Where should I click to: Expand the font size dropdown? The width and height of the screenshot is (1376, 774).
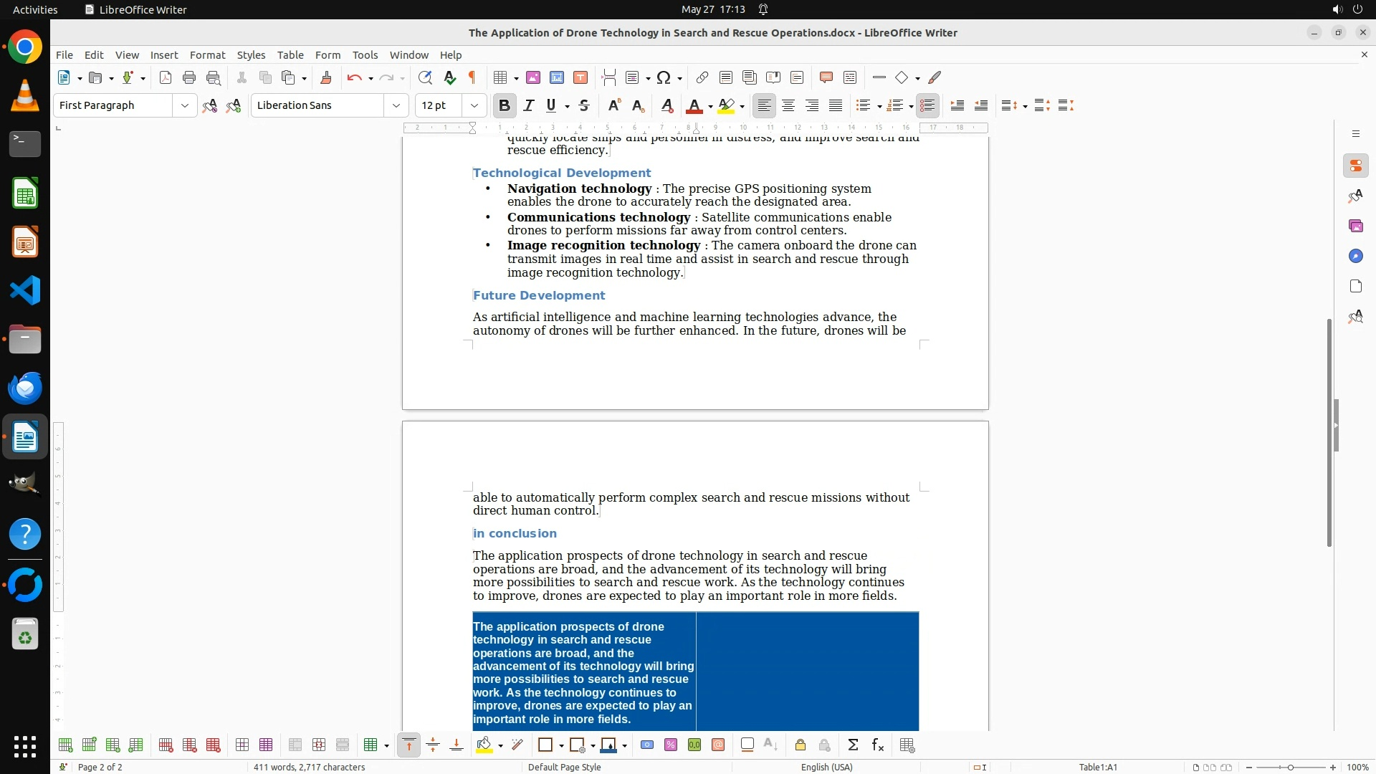tap(474, 105)
